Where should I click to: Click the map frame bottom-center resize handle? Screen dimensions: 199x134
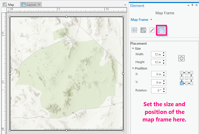point(66,130)
